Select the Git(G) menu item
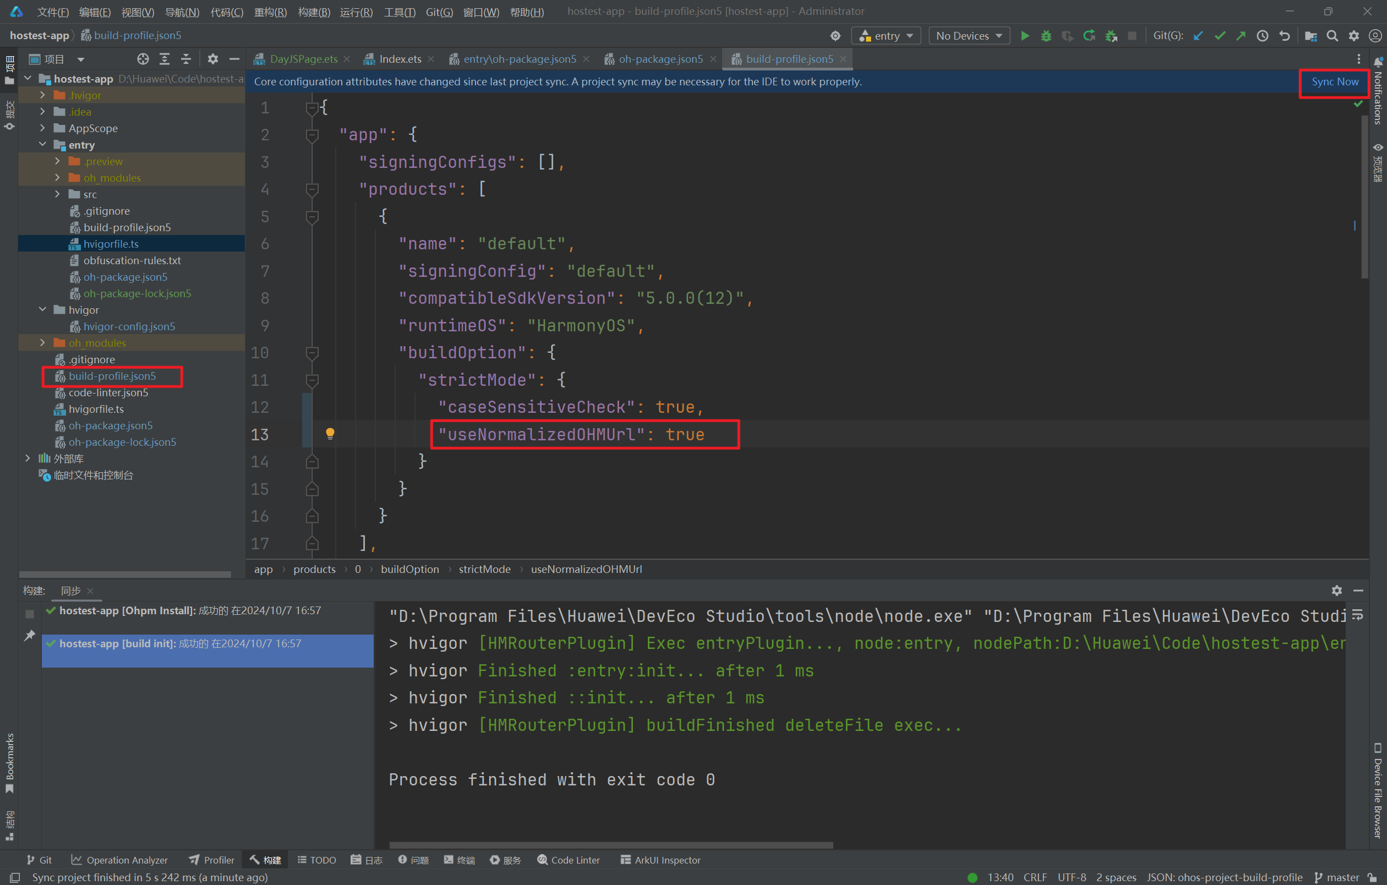Image resolution: width=1387 pixels, height=885 pixels. 438,12
